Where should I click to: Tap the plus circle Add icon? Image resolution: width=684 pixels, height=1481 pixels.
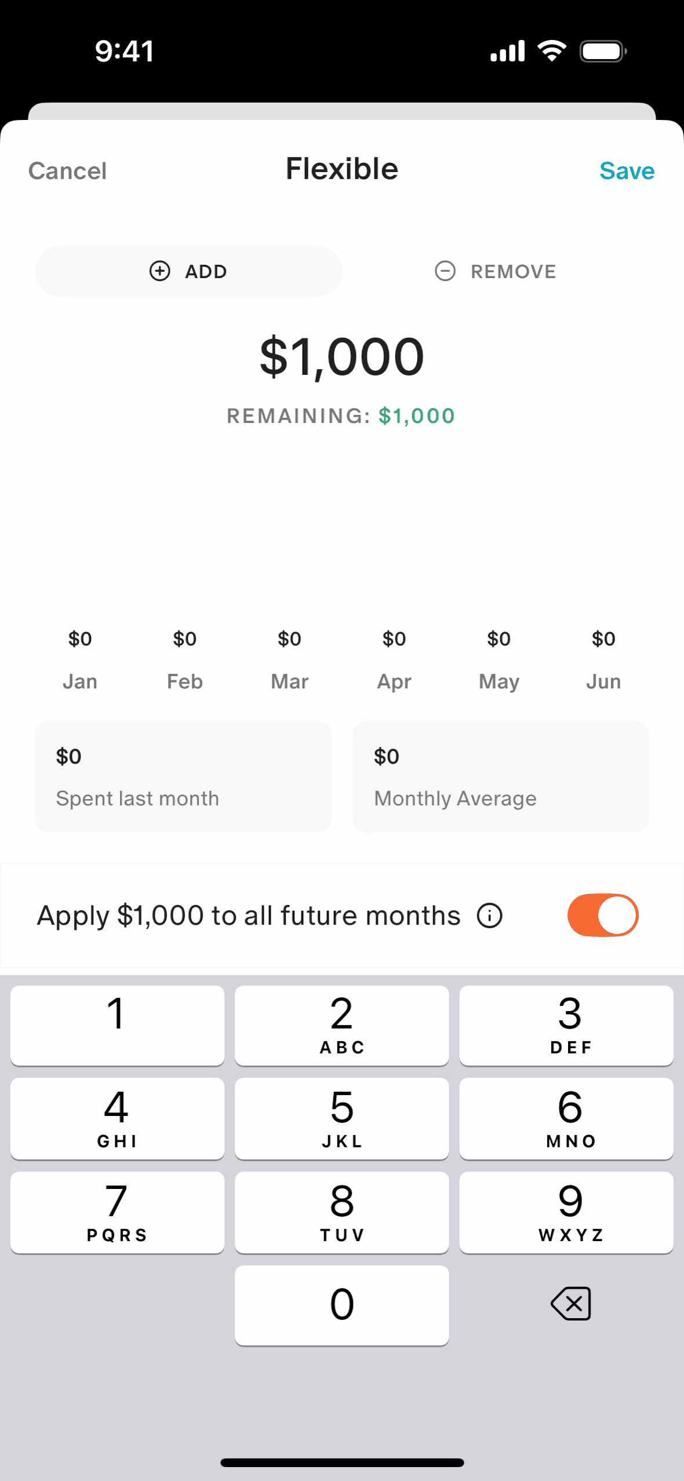click(x=160, y=271)
